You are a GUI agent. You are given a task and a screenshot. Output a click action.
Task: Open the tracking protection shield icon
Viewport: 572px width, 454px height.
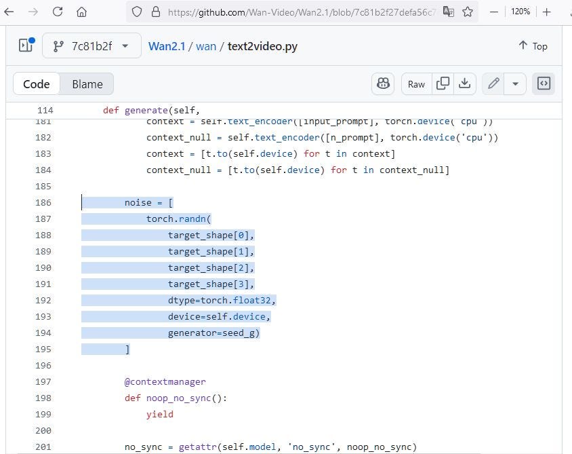click(x=137, y=12)
